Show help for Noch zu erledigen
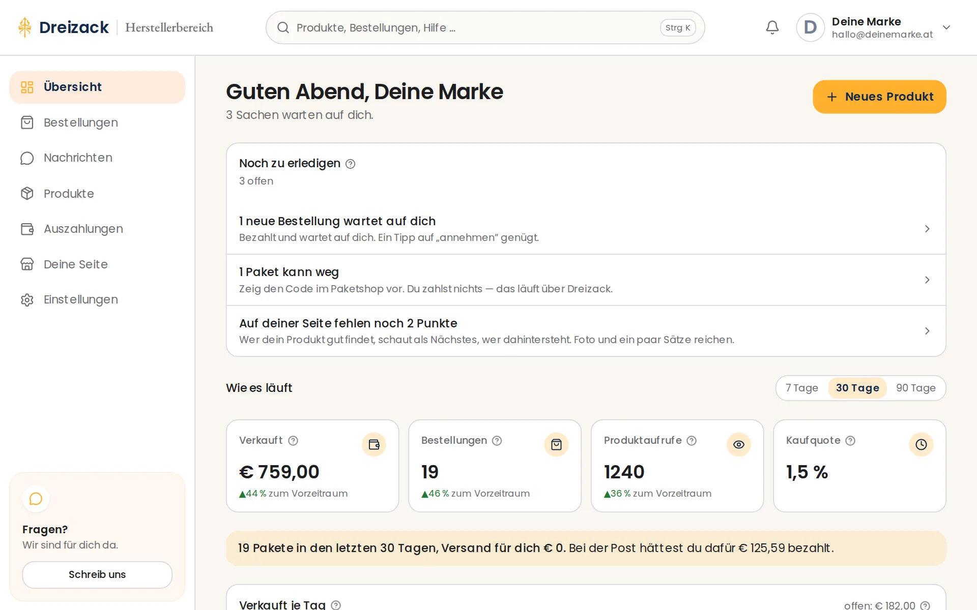977x610 pixels. [x=350, y=164]
